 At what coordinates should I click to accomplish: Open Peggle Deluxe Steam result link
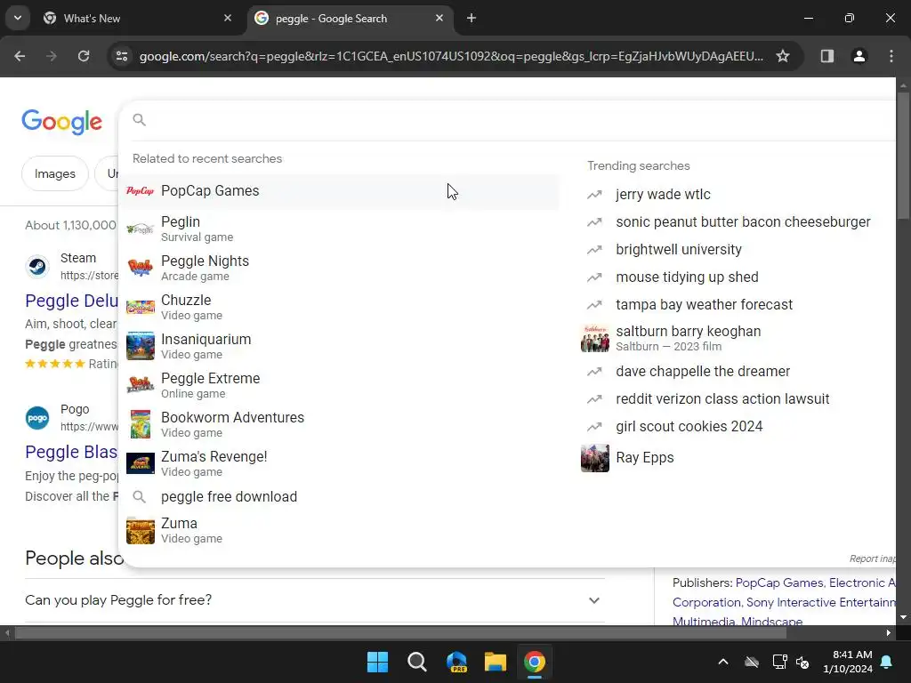coord(71,301)
